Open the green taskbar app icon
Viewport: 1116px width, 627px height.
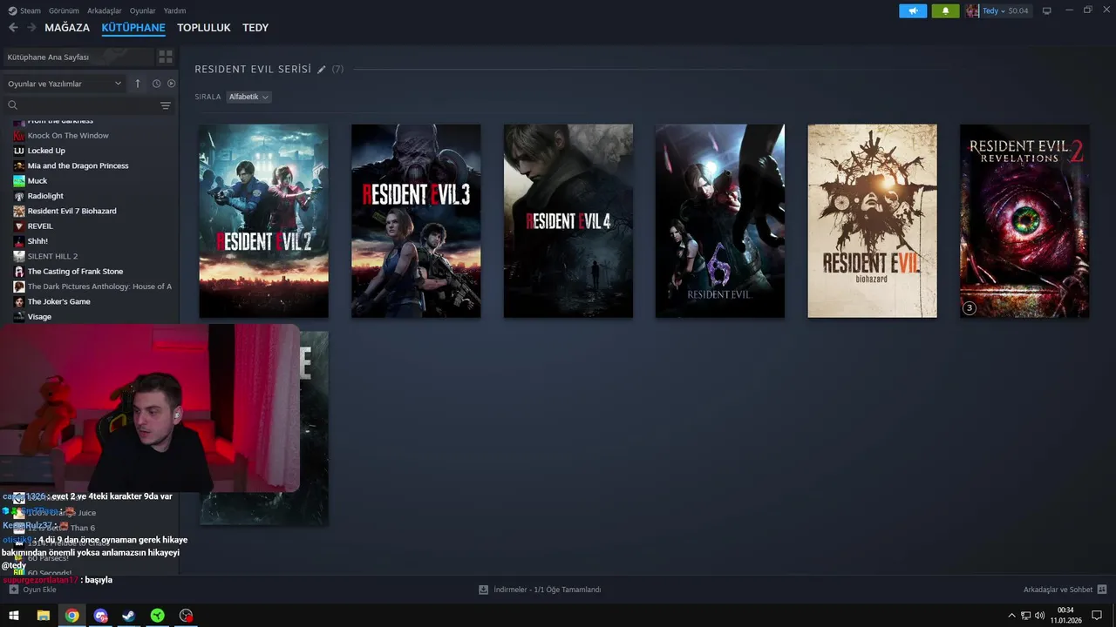[x=157, y=616]
